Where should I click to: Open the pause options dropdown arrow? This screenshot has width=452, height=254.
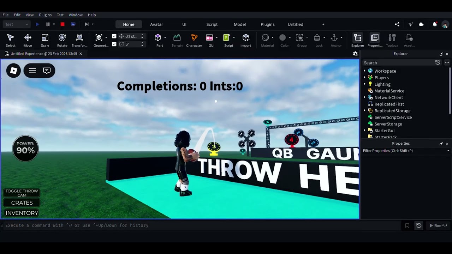tap(54, 24)
